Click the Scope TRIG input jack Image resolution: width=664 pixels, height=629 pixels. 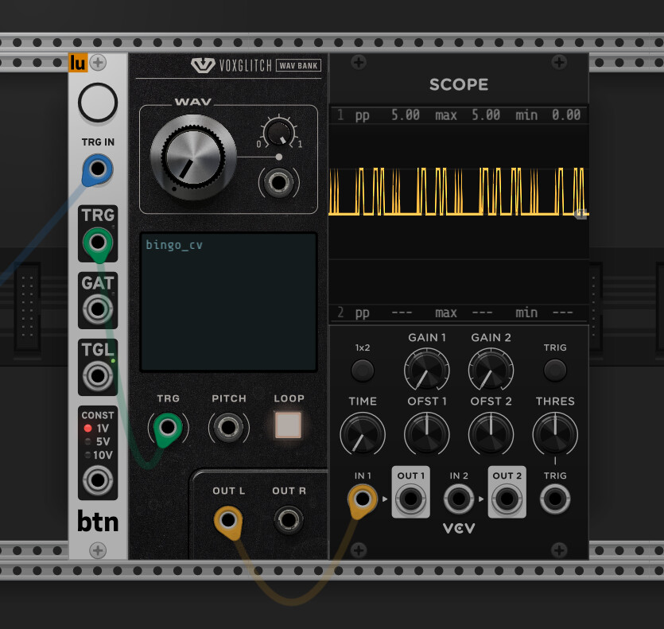[555, 499]
